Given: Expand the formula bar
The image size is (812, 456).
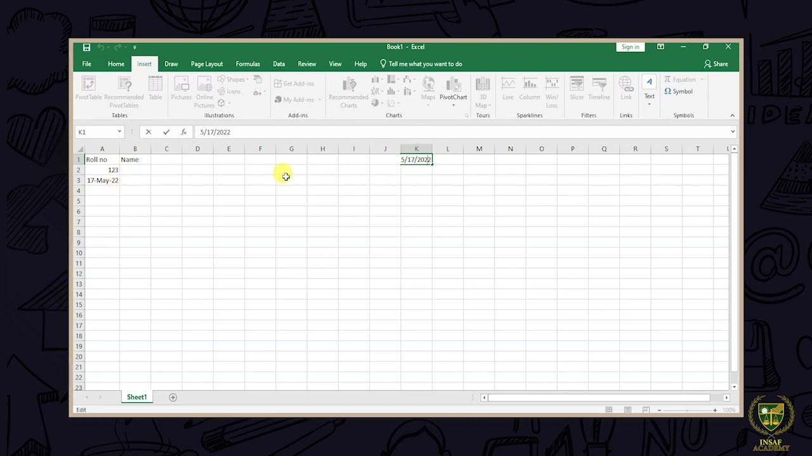Looking at the screenshot, I should click(733, 132).
